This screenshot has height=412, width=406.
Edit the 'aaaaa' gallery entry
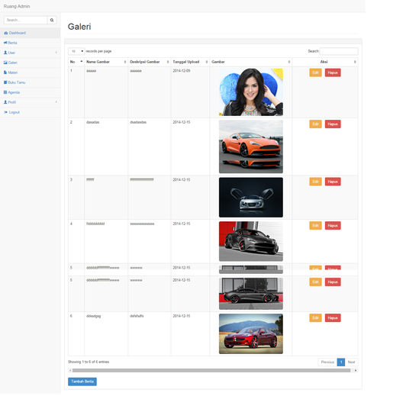tap(316, 72)
